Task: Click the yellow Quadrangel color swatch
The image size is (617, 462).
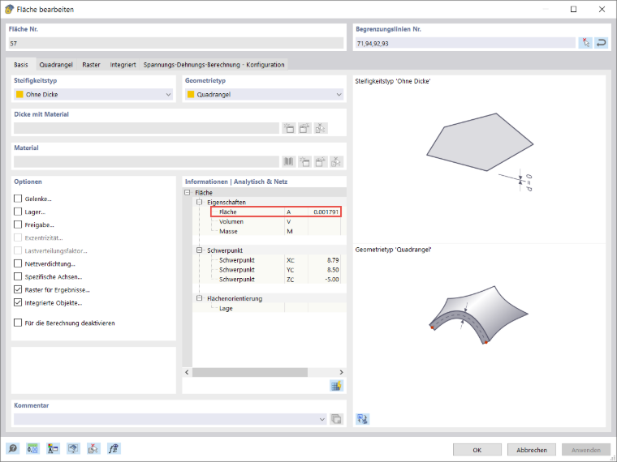Action: (191, 94)
